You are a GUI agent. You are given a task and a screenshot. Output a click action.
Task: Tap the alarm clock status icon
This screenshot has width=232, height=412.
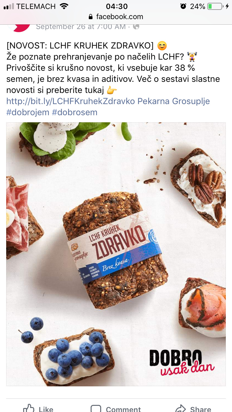click(x=183, y=6)
